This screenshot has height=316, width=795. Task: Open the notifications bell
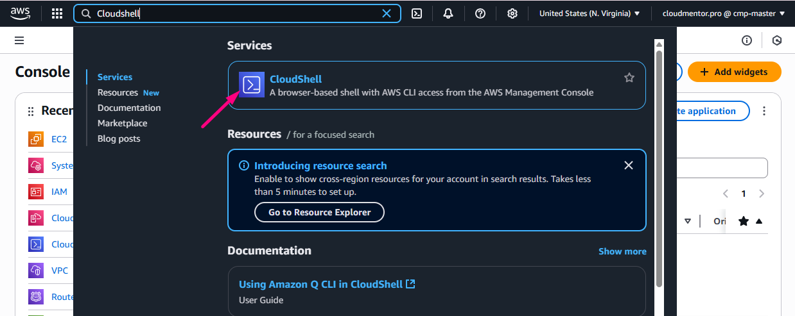[448, 13]
